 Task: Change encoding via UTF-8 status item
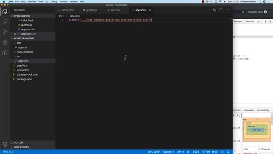tap(180, 152)
